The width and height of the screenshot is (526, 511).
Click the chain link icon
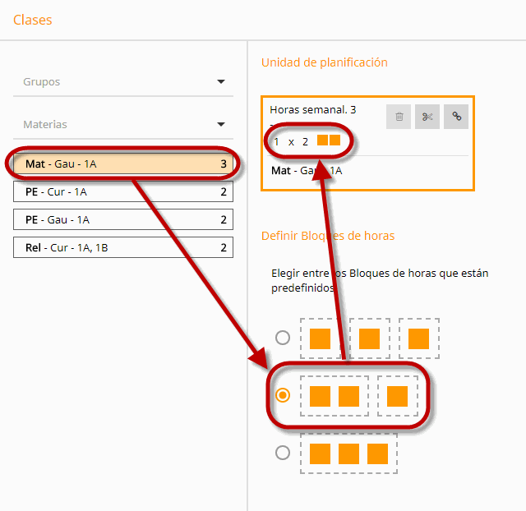[456, 117]
